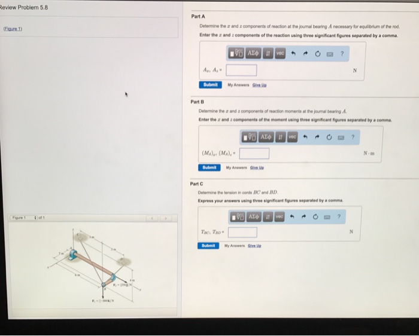Select vec button in Part B toolbar
Viewport: 419px width, 336px height.
pos(292,137)
